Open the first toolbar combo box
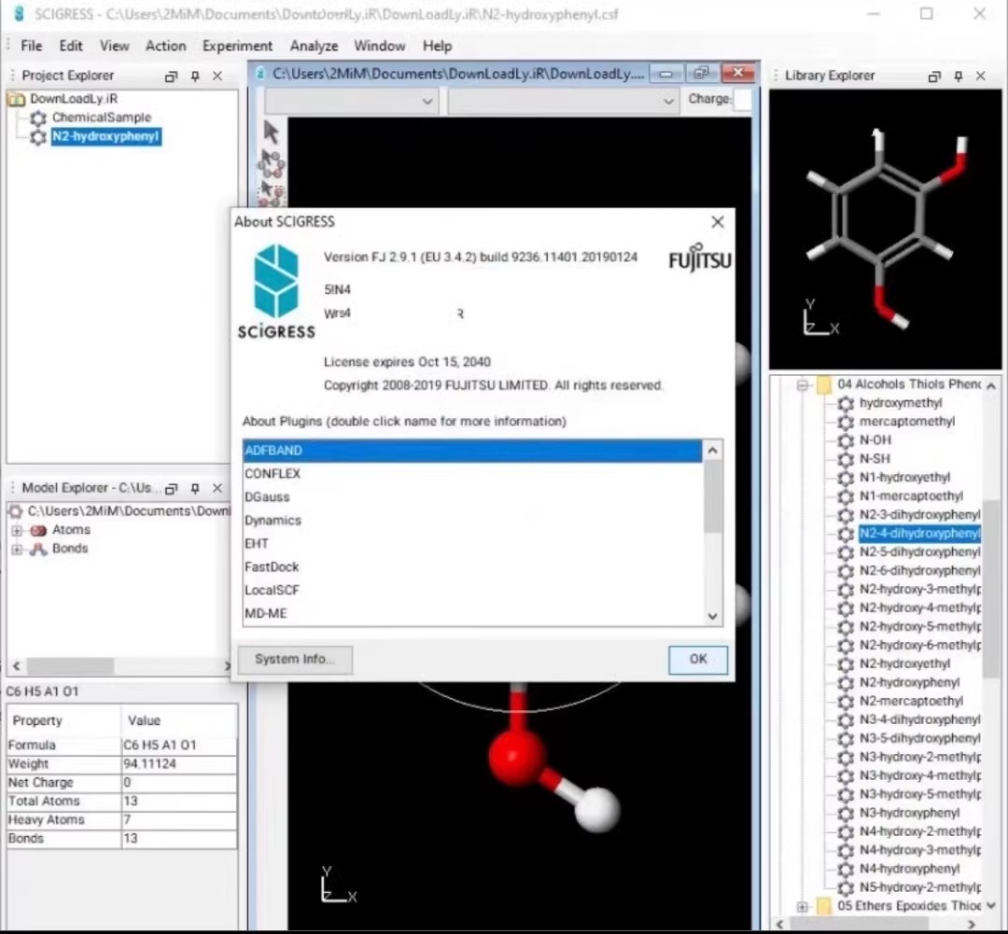1008x934 pixels. pos(352,101)
